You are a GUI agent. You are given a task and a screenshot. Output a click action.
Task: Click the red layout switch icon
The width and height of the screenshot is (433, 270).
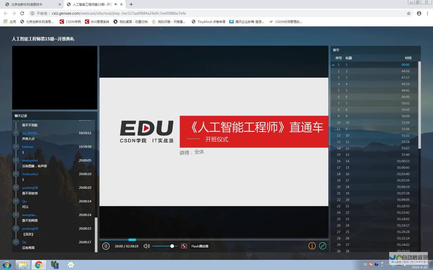(184, 246)
